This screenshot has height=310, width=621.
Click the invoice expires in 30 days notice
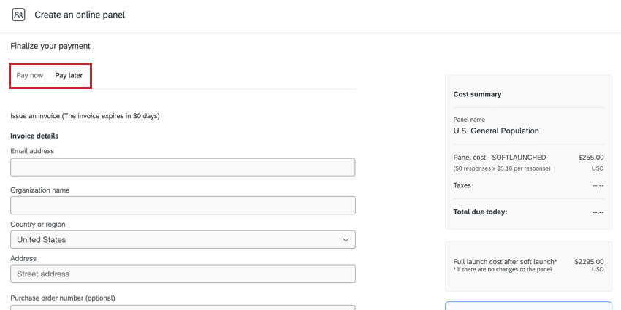click(85, 116)
